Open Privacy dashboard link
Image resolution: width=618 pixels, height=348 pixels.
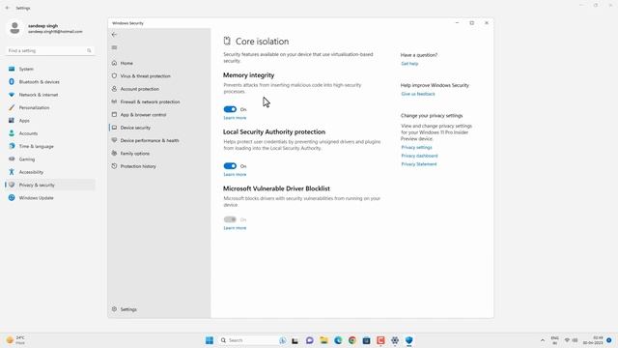coord(419,156)
